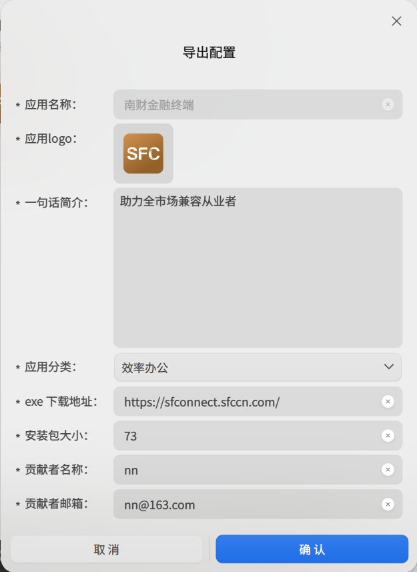The height and width of the screenshot is (572, 417).
Task: Click the 确认 button
Action: [312, 549]
